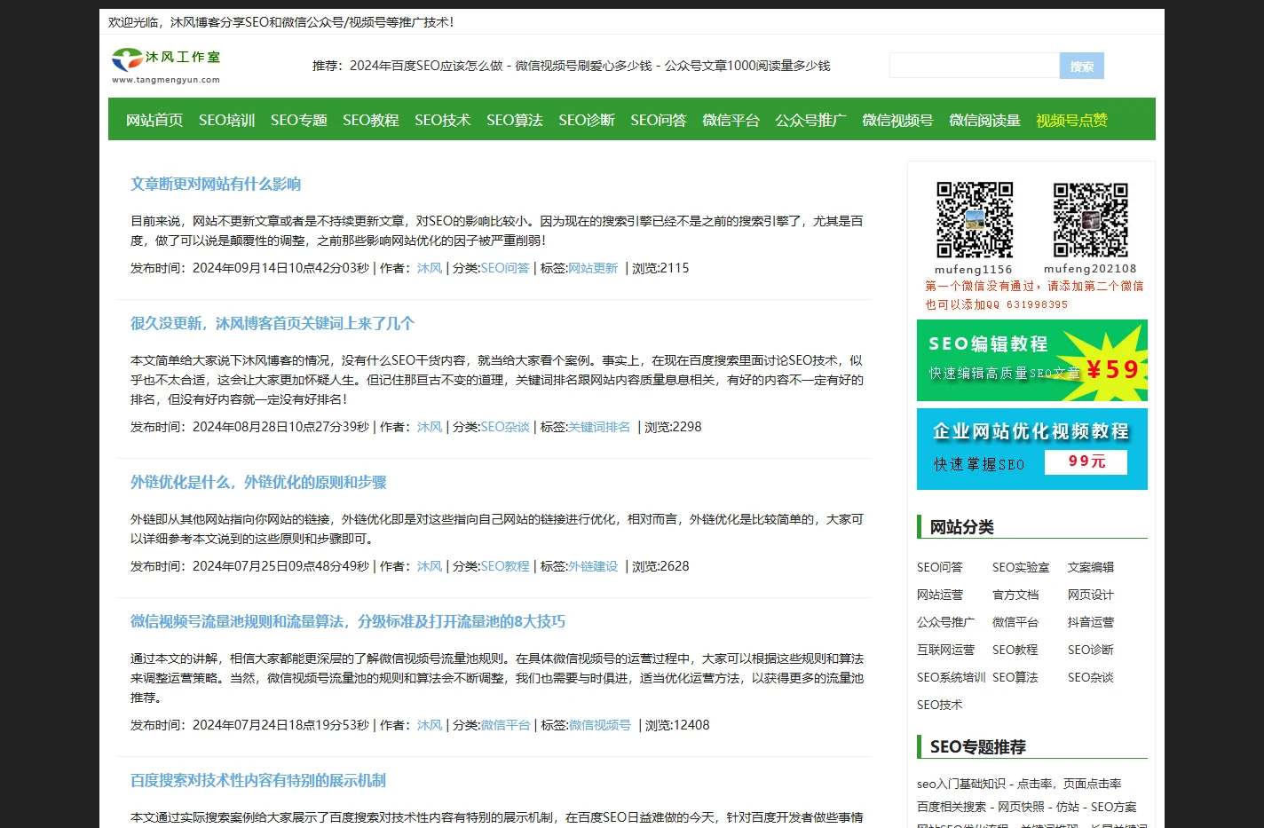Go to 网站首页 in the nav bar
Viewport: 1264px width, 828px height.
point(154,120)
